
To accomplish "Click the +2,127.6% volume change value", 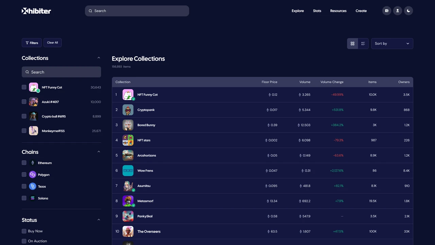I will point(337,170).
